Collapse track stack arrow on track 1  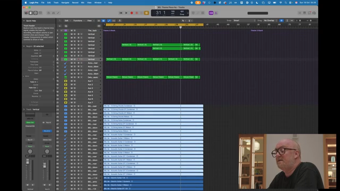pos(62,31)
